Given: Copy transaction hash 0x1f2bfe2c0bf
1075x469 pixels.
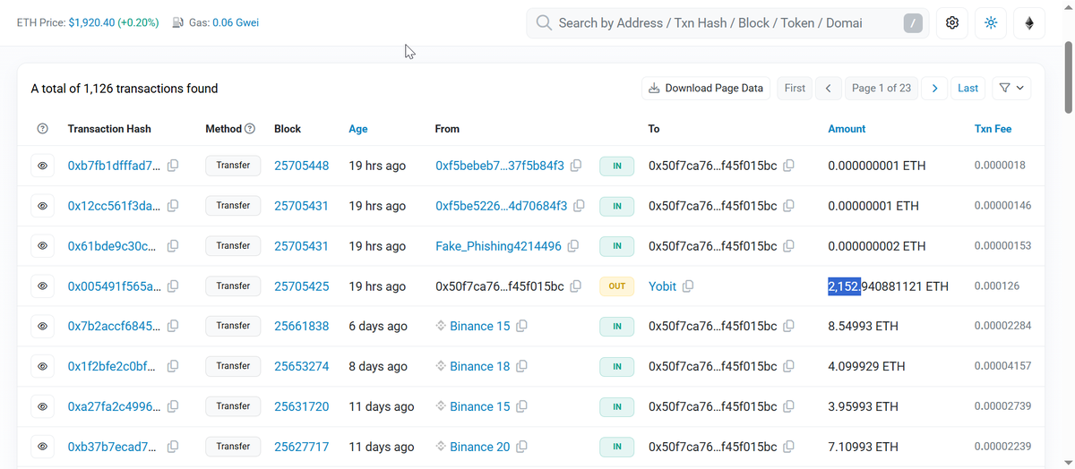Looking at the screenshot, I should tap(173, 366).
